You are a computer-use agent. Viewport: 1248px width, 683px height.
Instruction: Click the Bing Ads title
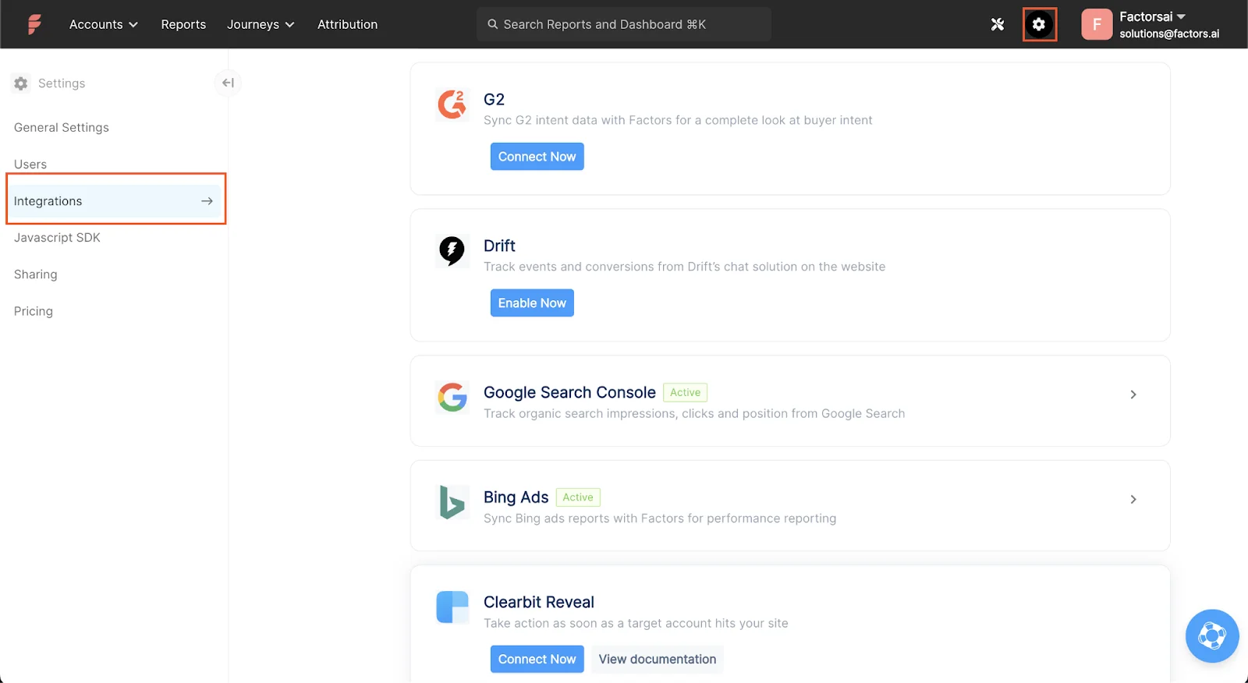pos(516,497)
